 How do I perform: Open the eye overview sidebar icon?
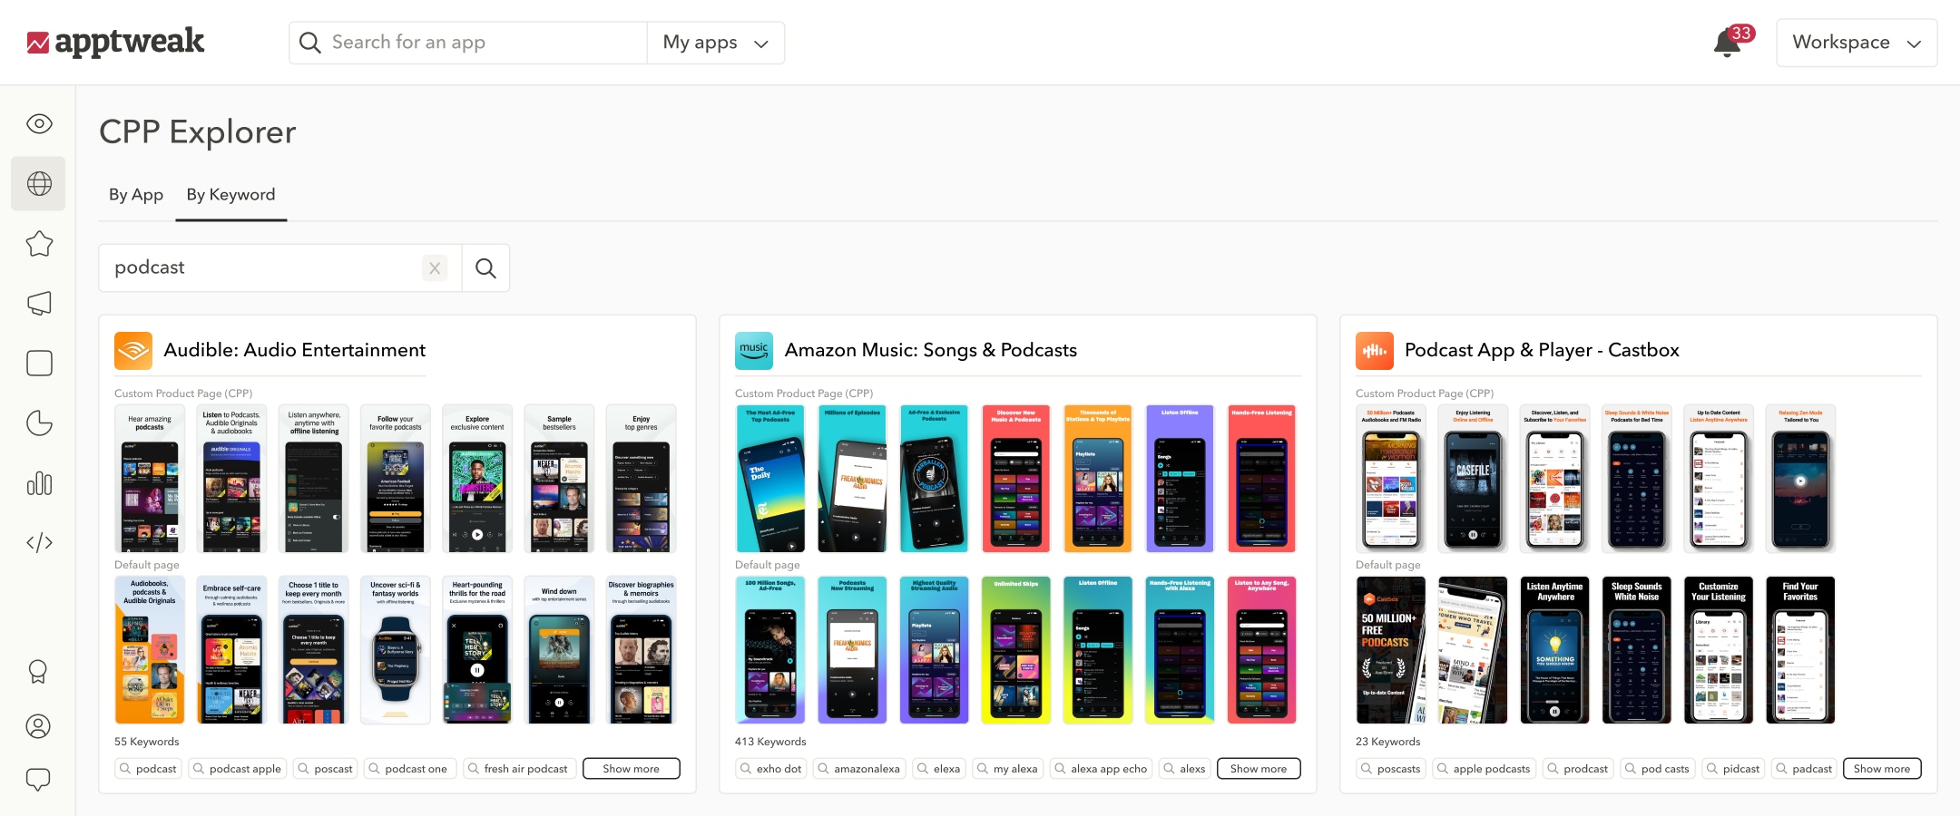click(39, 123)
